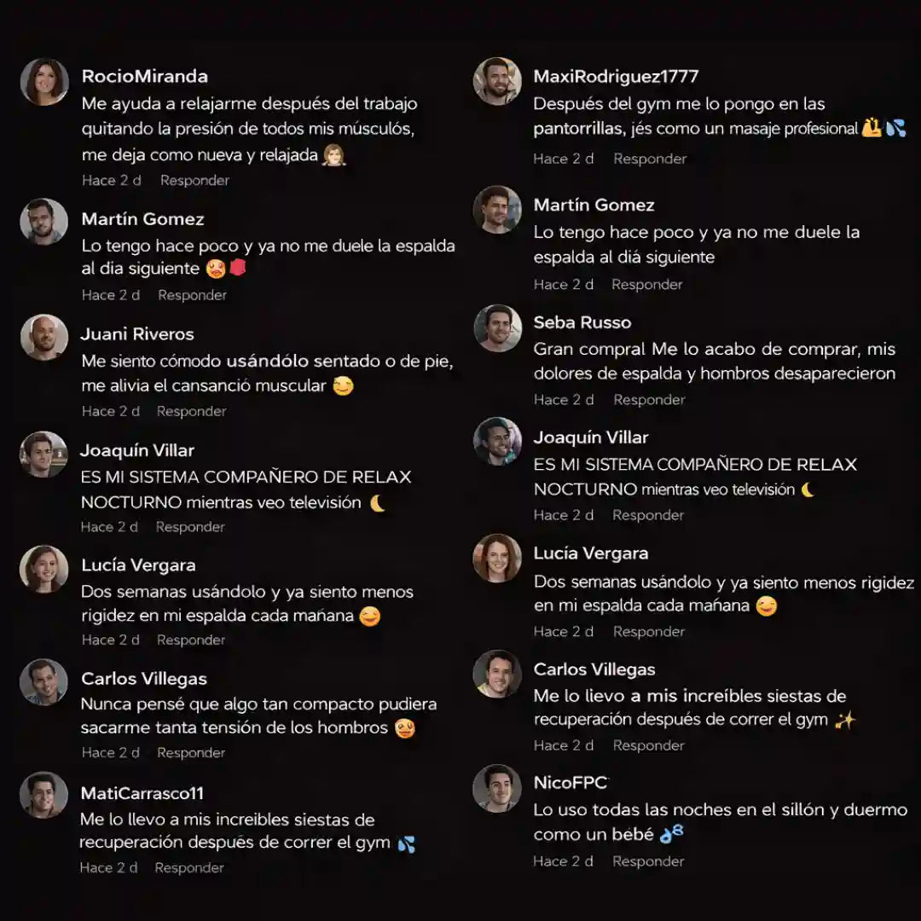Click Responder under NicoFPC's comment
921x921 pixels.
pyautogui.click(x=648, y=861)
